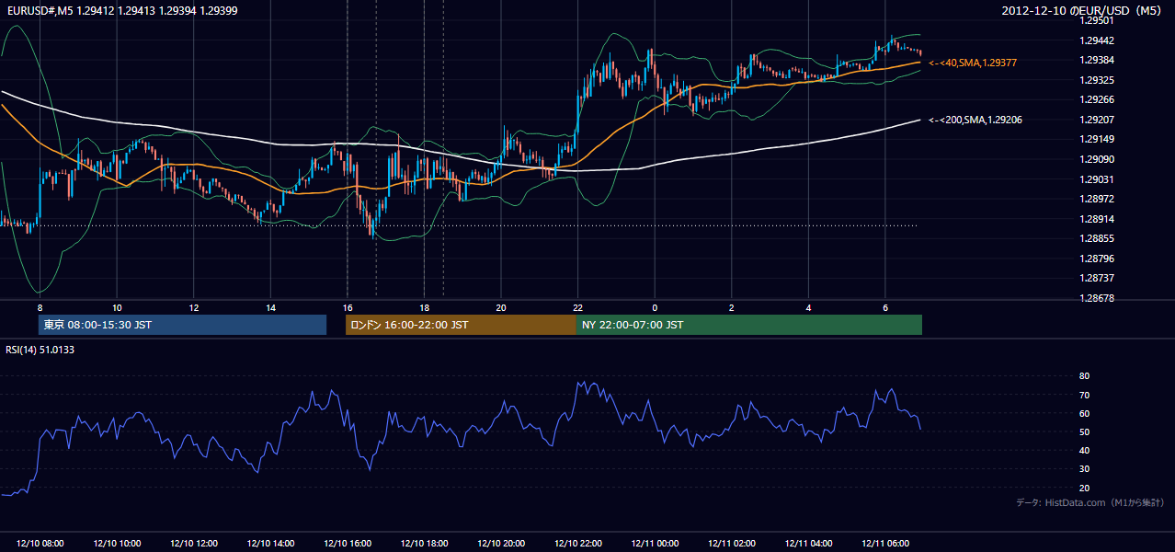Click the 12/10 10:00 bottom date label
1175x552 pixels.
pyautogui.click(x=117, y=544)
